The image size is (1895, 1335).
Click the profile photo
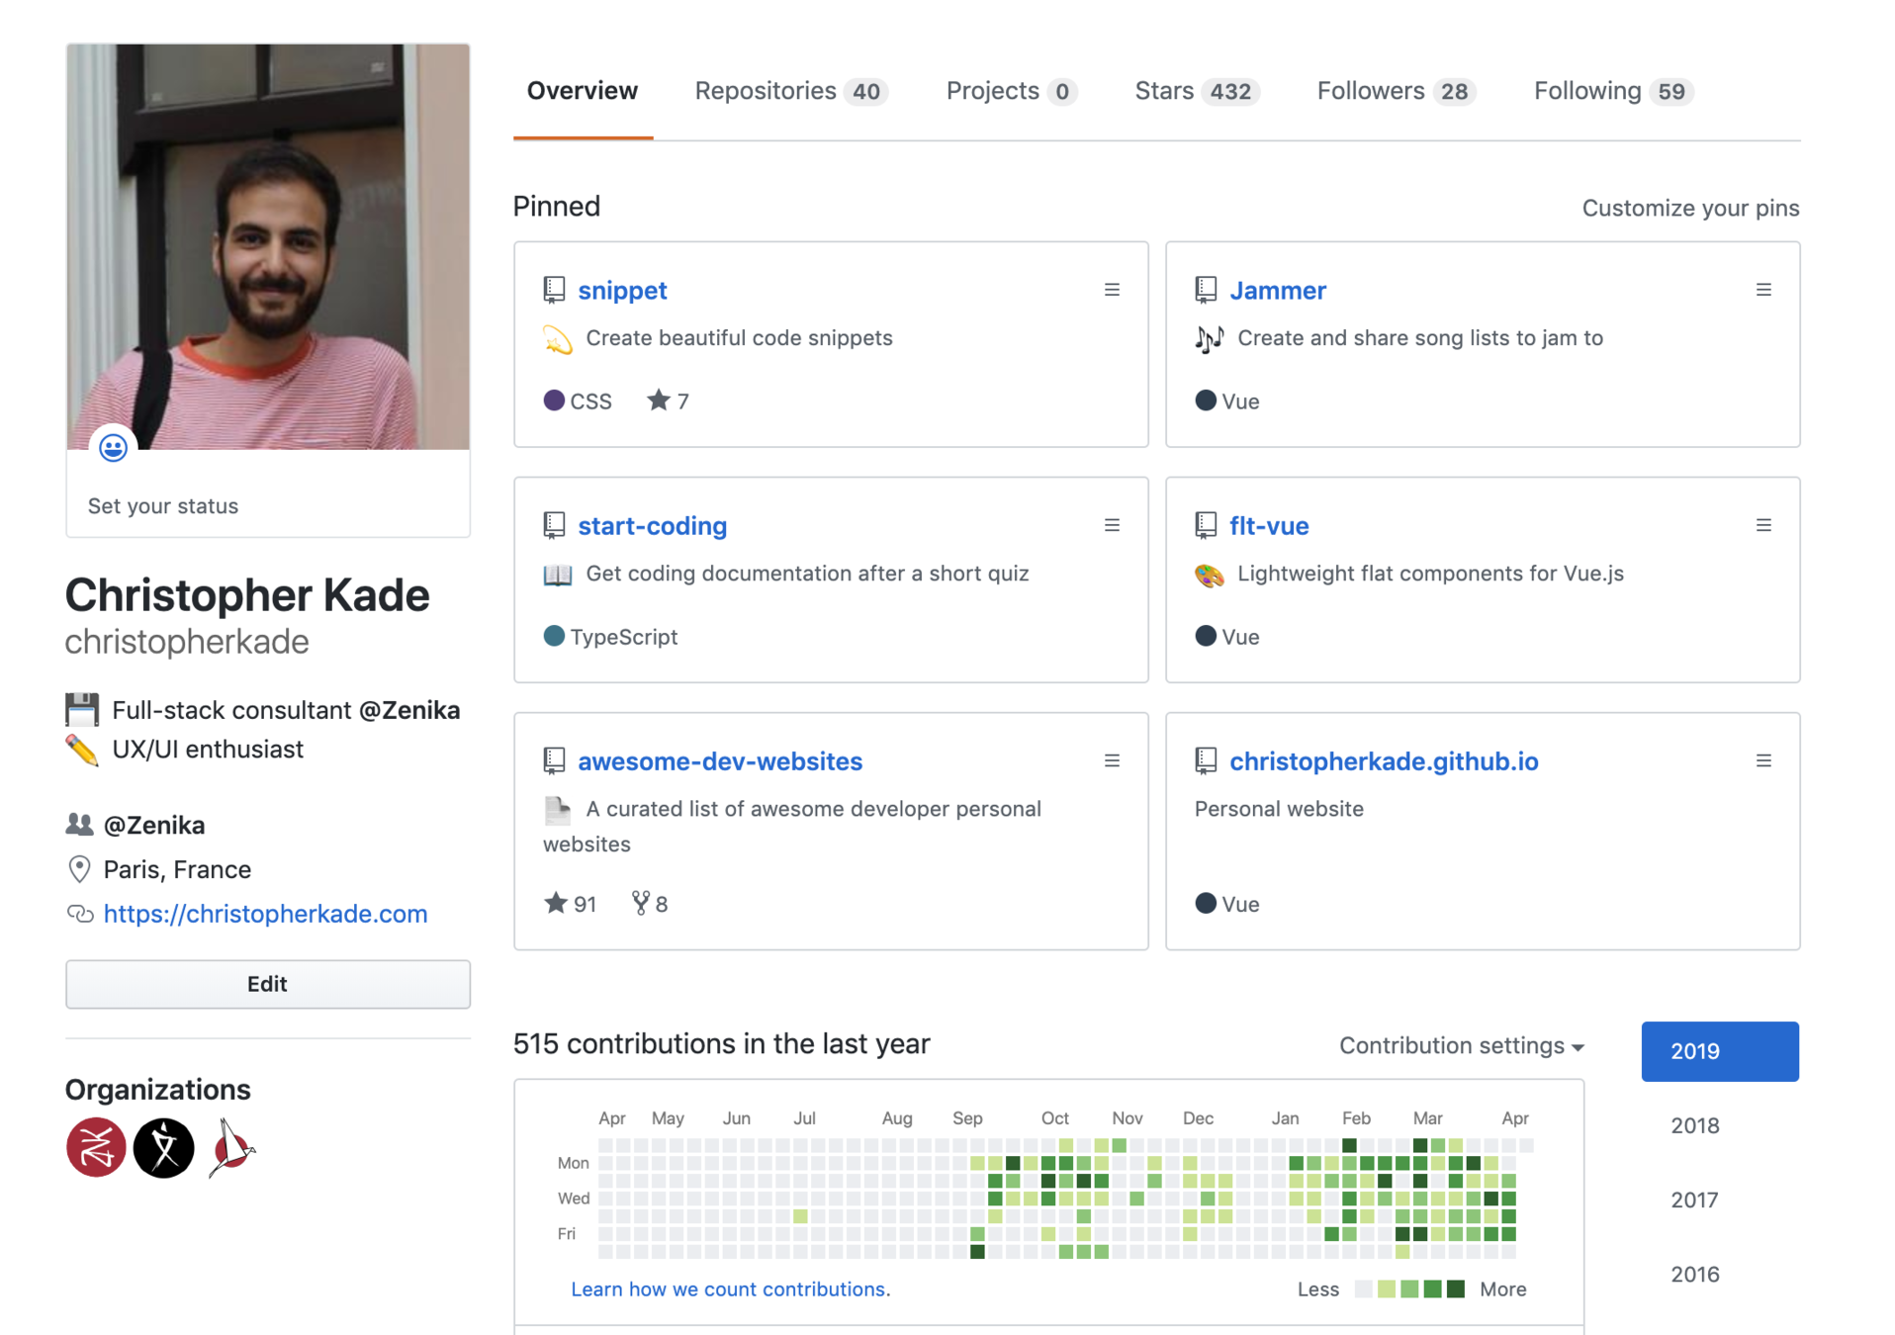[267, 246]
